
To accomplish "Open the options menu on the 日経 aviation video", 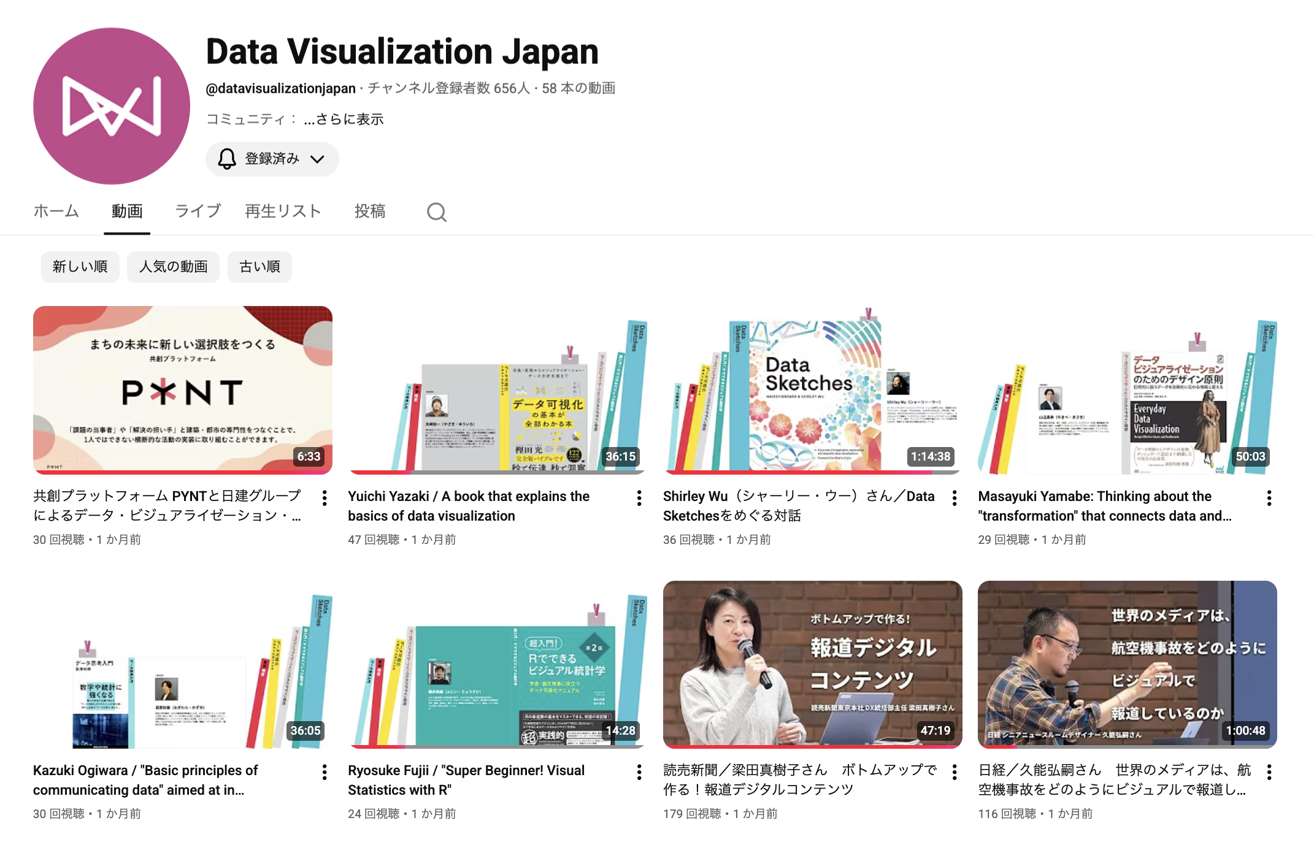I will [x=1268, y=773].
